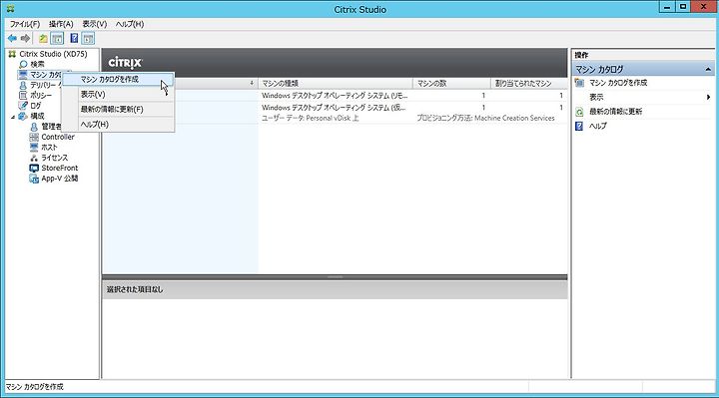Click the folder-up toolbar icon
Image resolution: width=719 pixels, height=398 pixels.
(x=43, y=39)
